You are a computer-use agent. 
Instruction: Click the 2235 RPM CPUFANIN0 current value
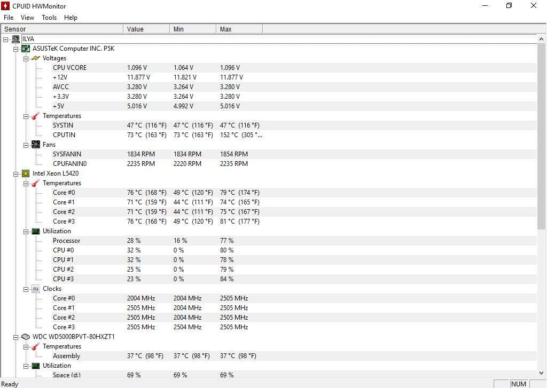click(141, 164)
